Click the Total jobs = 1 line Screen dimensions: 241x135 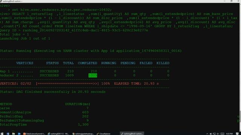click(14, 34)
